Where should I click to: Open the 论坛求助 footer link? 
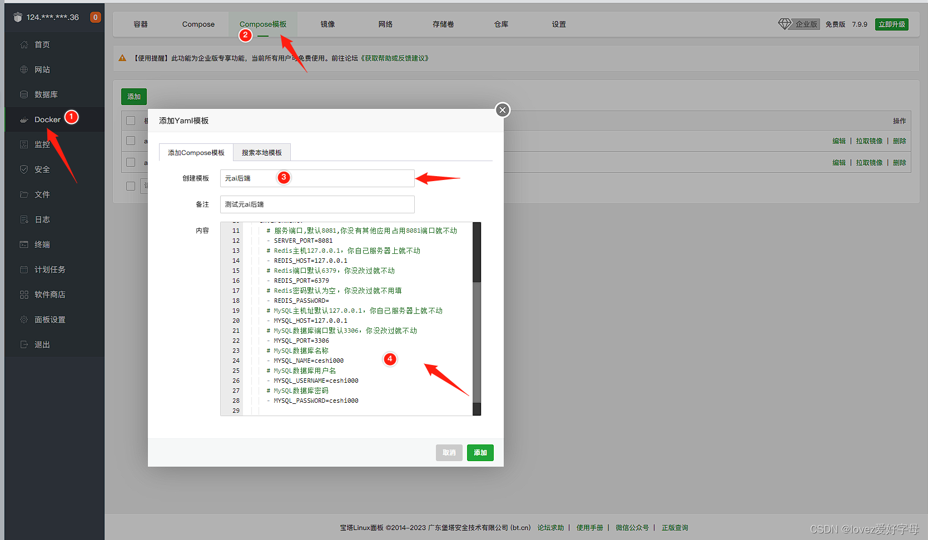[550, 528]
